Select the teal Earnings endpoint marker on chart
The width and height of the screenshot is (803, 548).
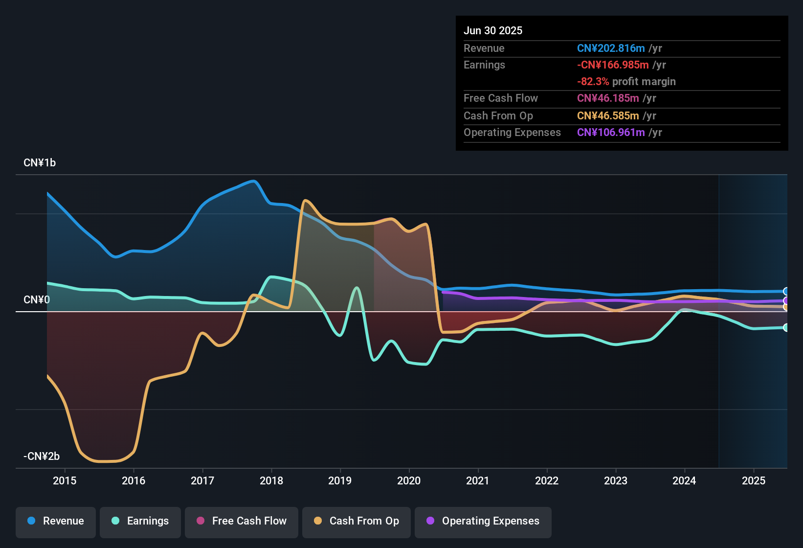(x=785, y=328)
